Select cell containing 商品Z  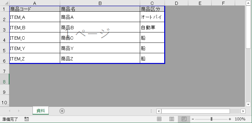(100, 58)
